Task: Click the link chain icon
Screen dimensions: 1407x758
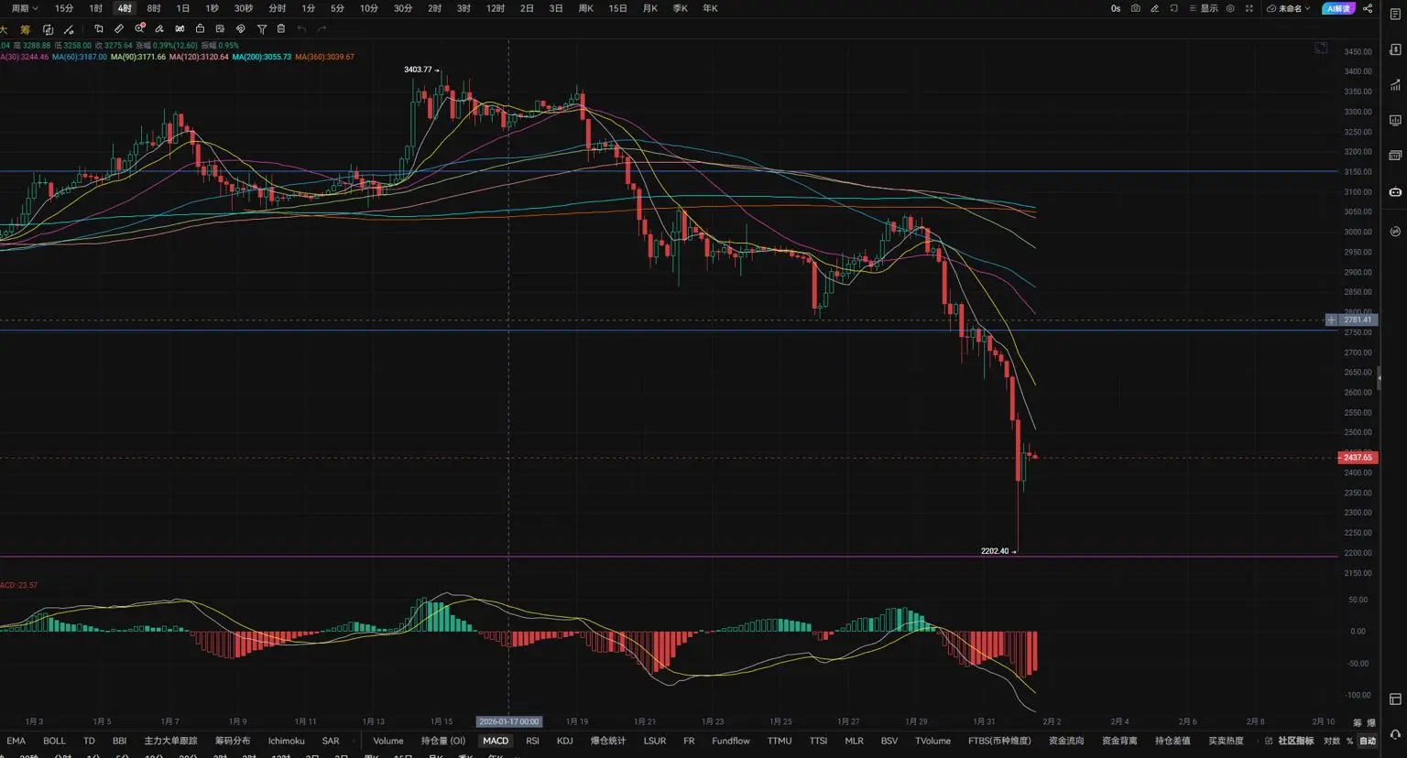Action: click(241, 29)
